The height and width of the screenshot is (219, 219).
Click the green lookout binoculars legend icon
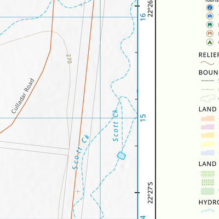pos(210,25)
